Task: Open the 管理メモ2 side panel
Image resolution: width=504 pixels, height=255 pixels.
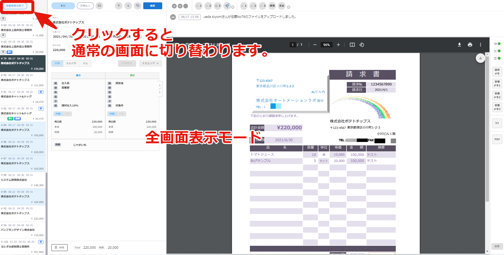Action: click(x=497, y=95)
